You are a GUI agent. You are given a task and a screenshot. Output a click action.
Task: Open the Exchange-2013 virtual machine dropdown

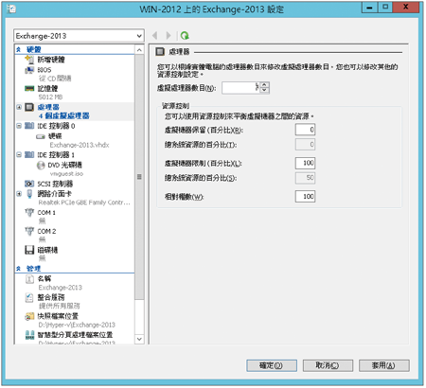coord(79,36)
